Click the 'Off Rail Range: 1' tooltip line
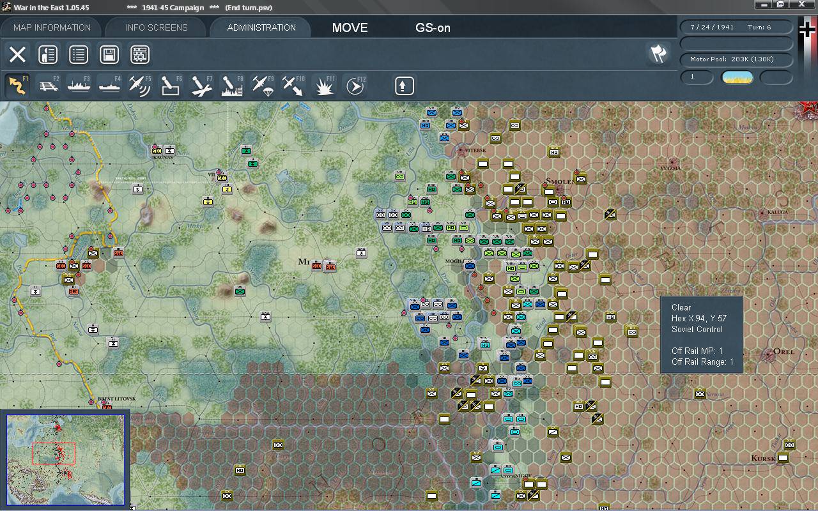 click(702, 362)
